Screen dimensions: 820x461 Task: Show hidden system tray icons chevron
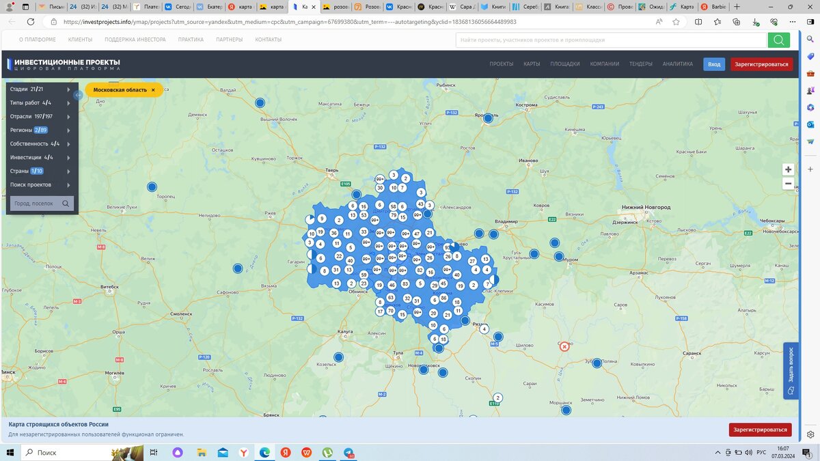717,452
